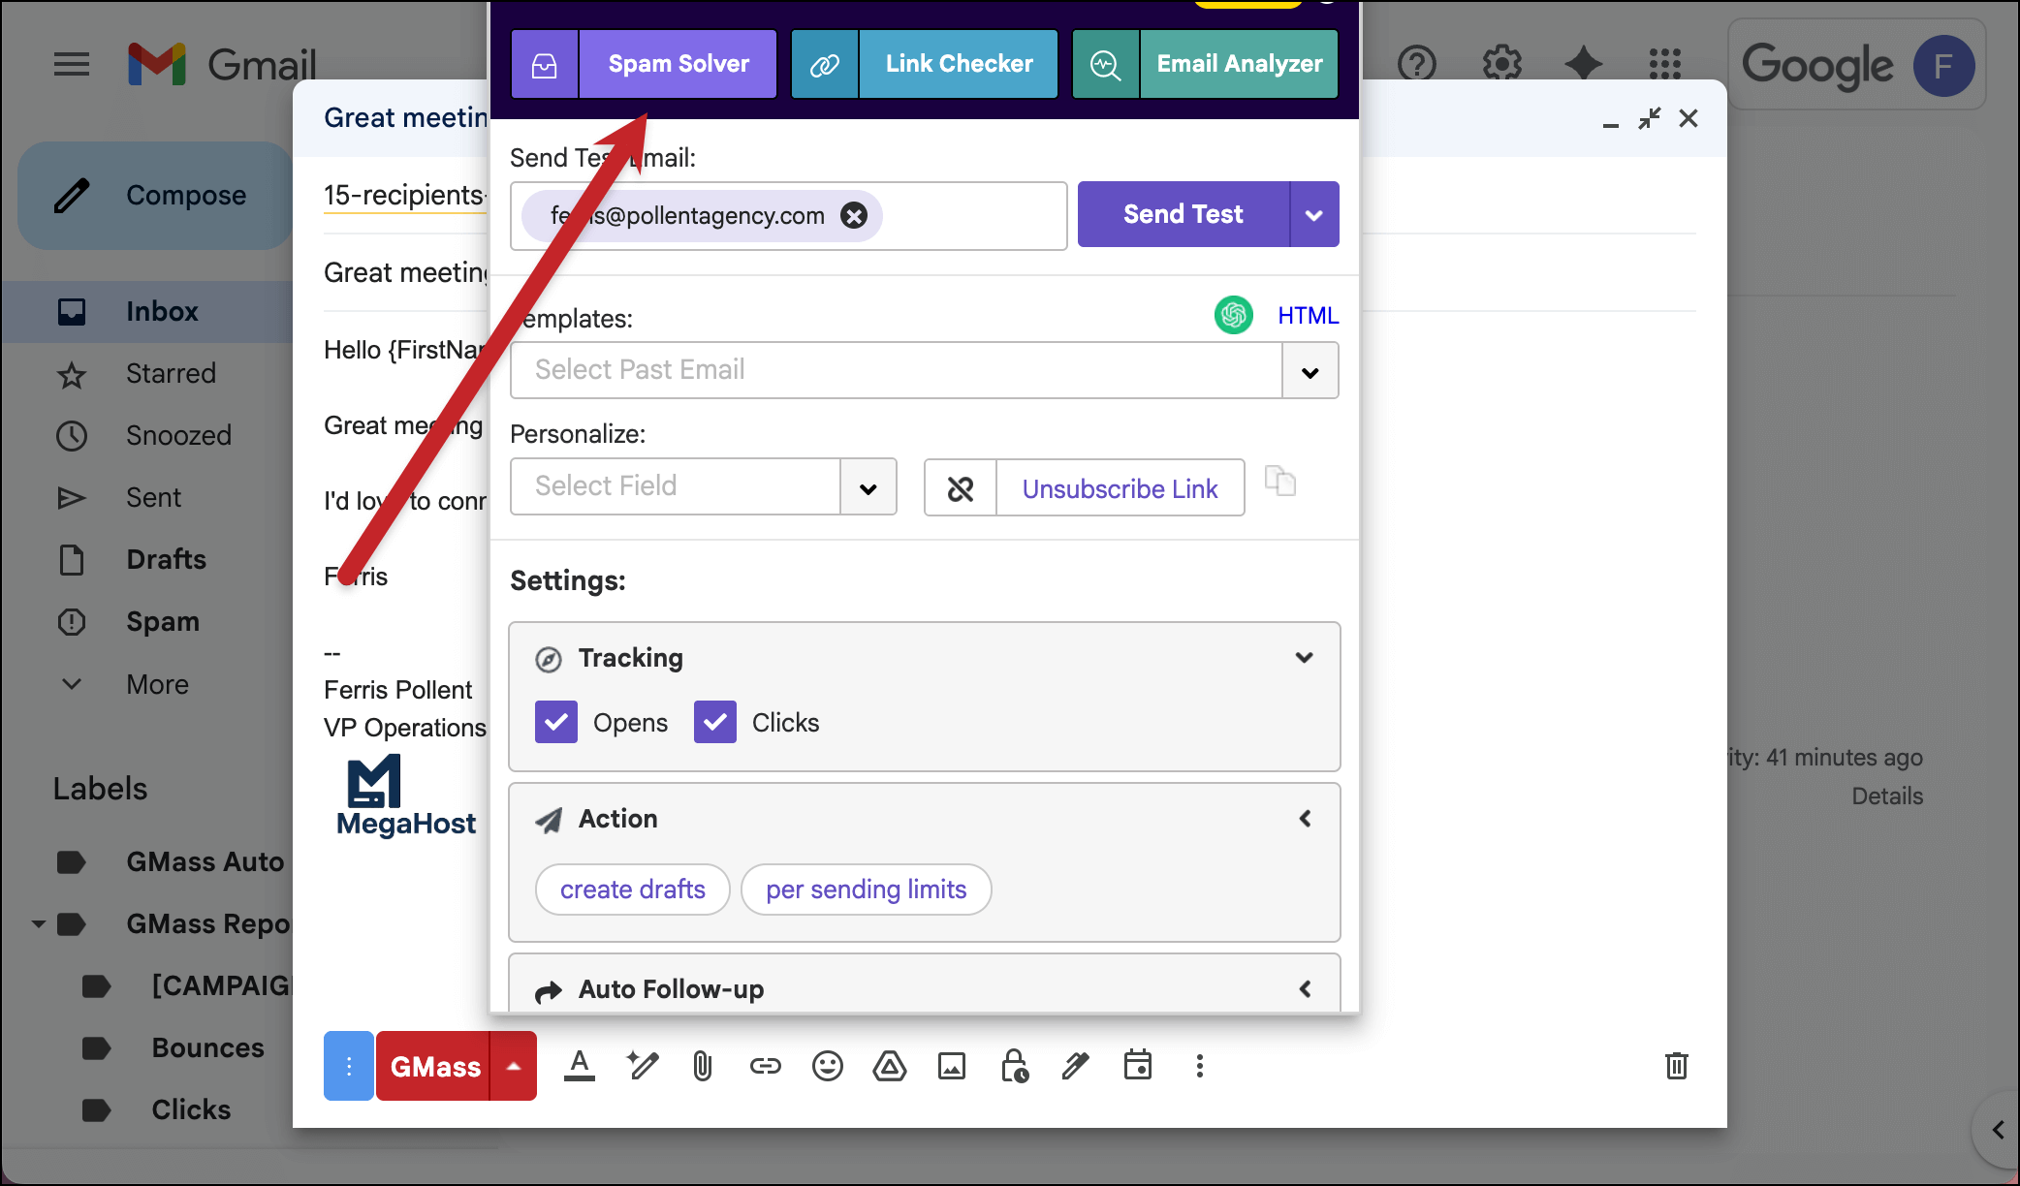Image resolution: width=2020 pixels, height=1186 pixels.
Task: Open the emoji picker icon
Action: click(827, 1067)
